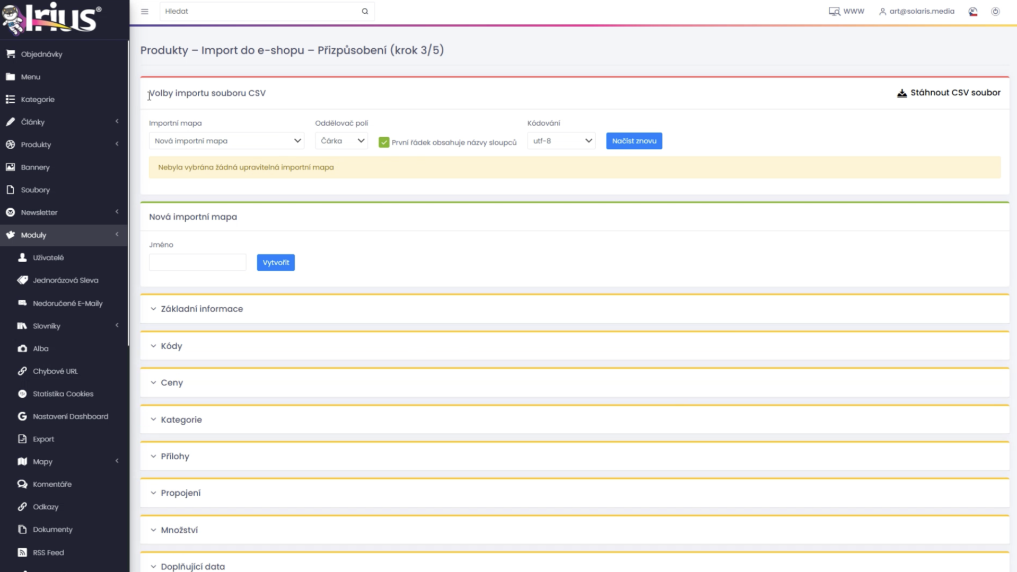Click the Alba camera icon

22,348
